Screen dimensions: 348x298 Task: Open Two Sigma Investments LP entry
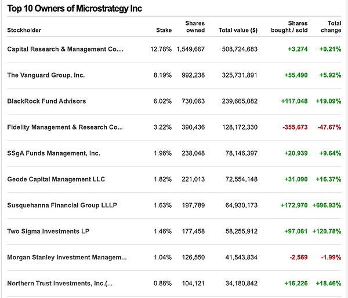click(x=48, y=231)
